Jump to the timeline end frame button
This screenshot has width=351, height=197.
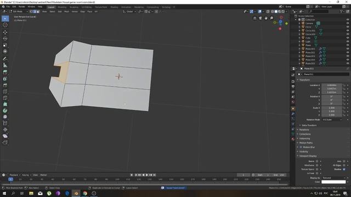point(155,175)
